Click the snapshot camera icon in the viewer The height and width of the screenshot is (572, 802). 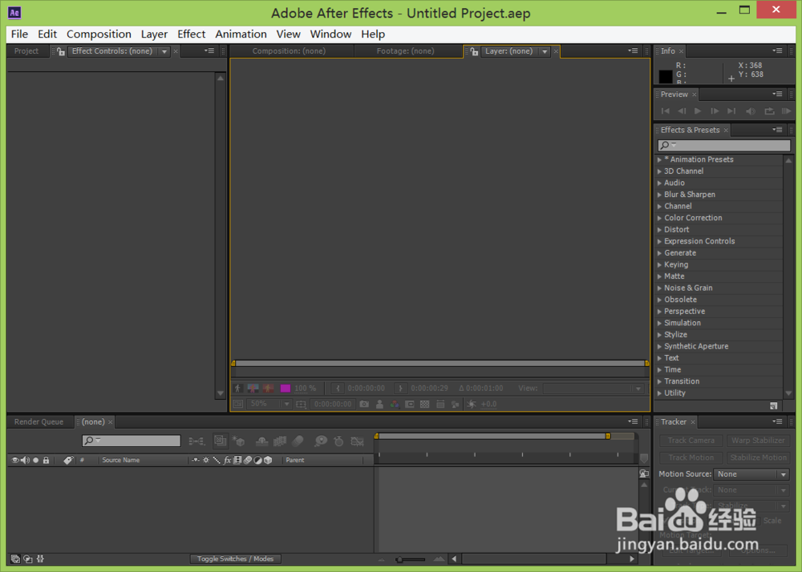(363, 404)
